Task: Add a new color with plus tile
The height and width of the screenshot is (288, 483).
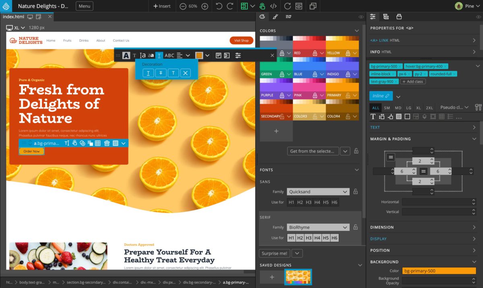Action: pos(276,131)
